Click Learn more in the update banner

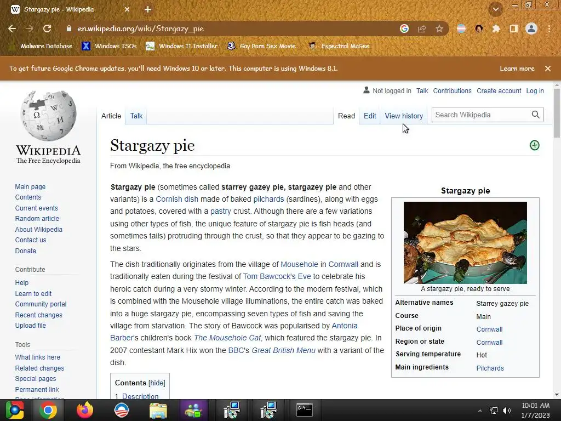[517, 69]
